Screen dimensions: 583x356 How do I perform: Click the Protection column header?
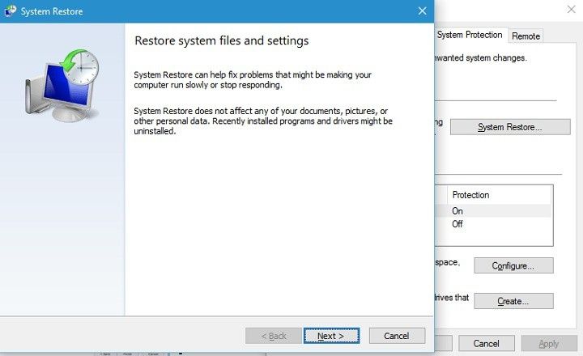(499, 195)
